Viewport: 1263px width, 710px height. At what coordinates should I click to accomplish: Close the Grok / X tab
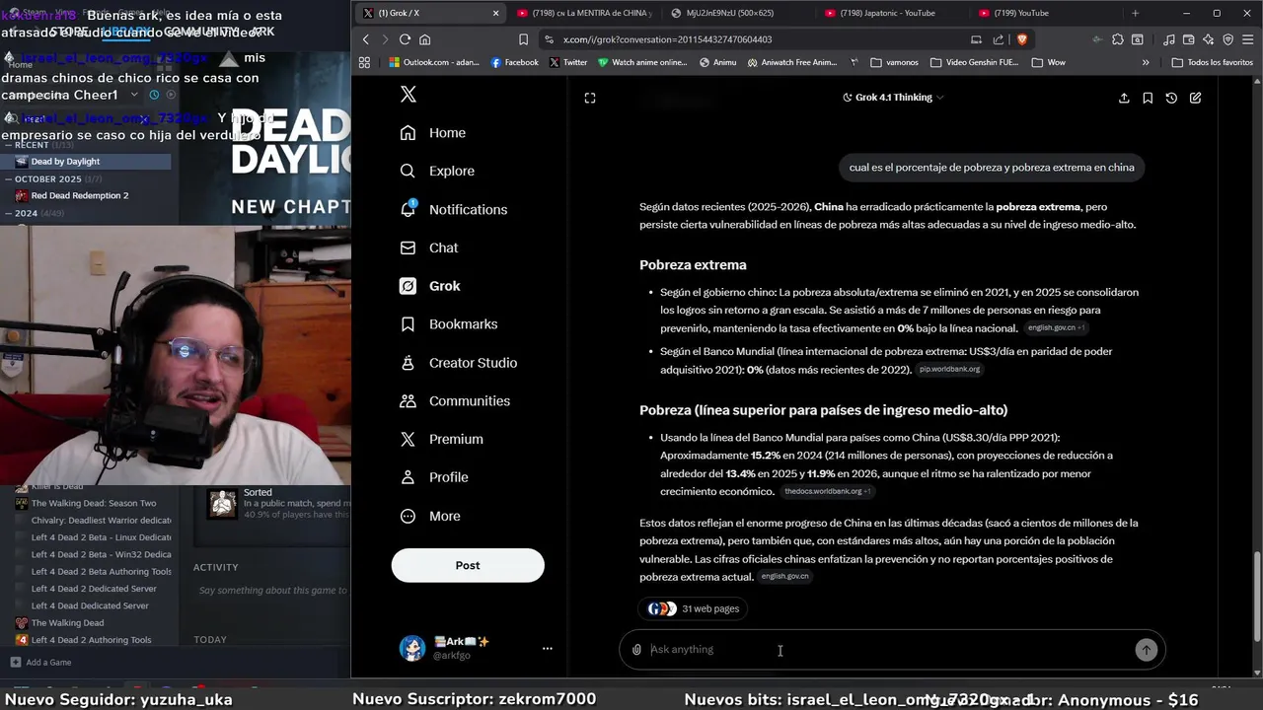(x=495, y=13)
